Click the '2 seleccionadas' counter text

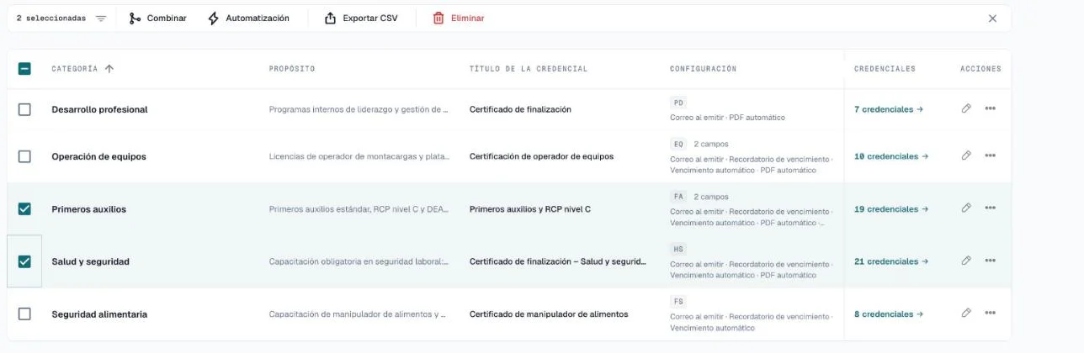(50, 18)
